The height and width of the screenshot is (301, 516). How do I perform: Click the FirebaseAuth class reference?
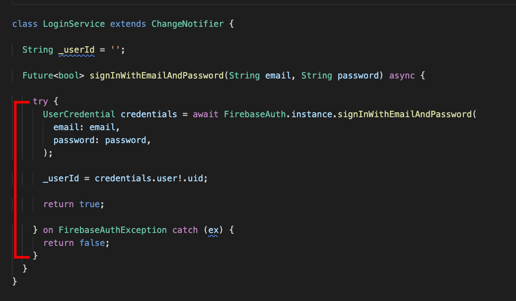tap(255, 114)
